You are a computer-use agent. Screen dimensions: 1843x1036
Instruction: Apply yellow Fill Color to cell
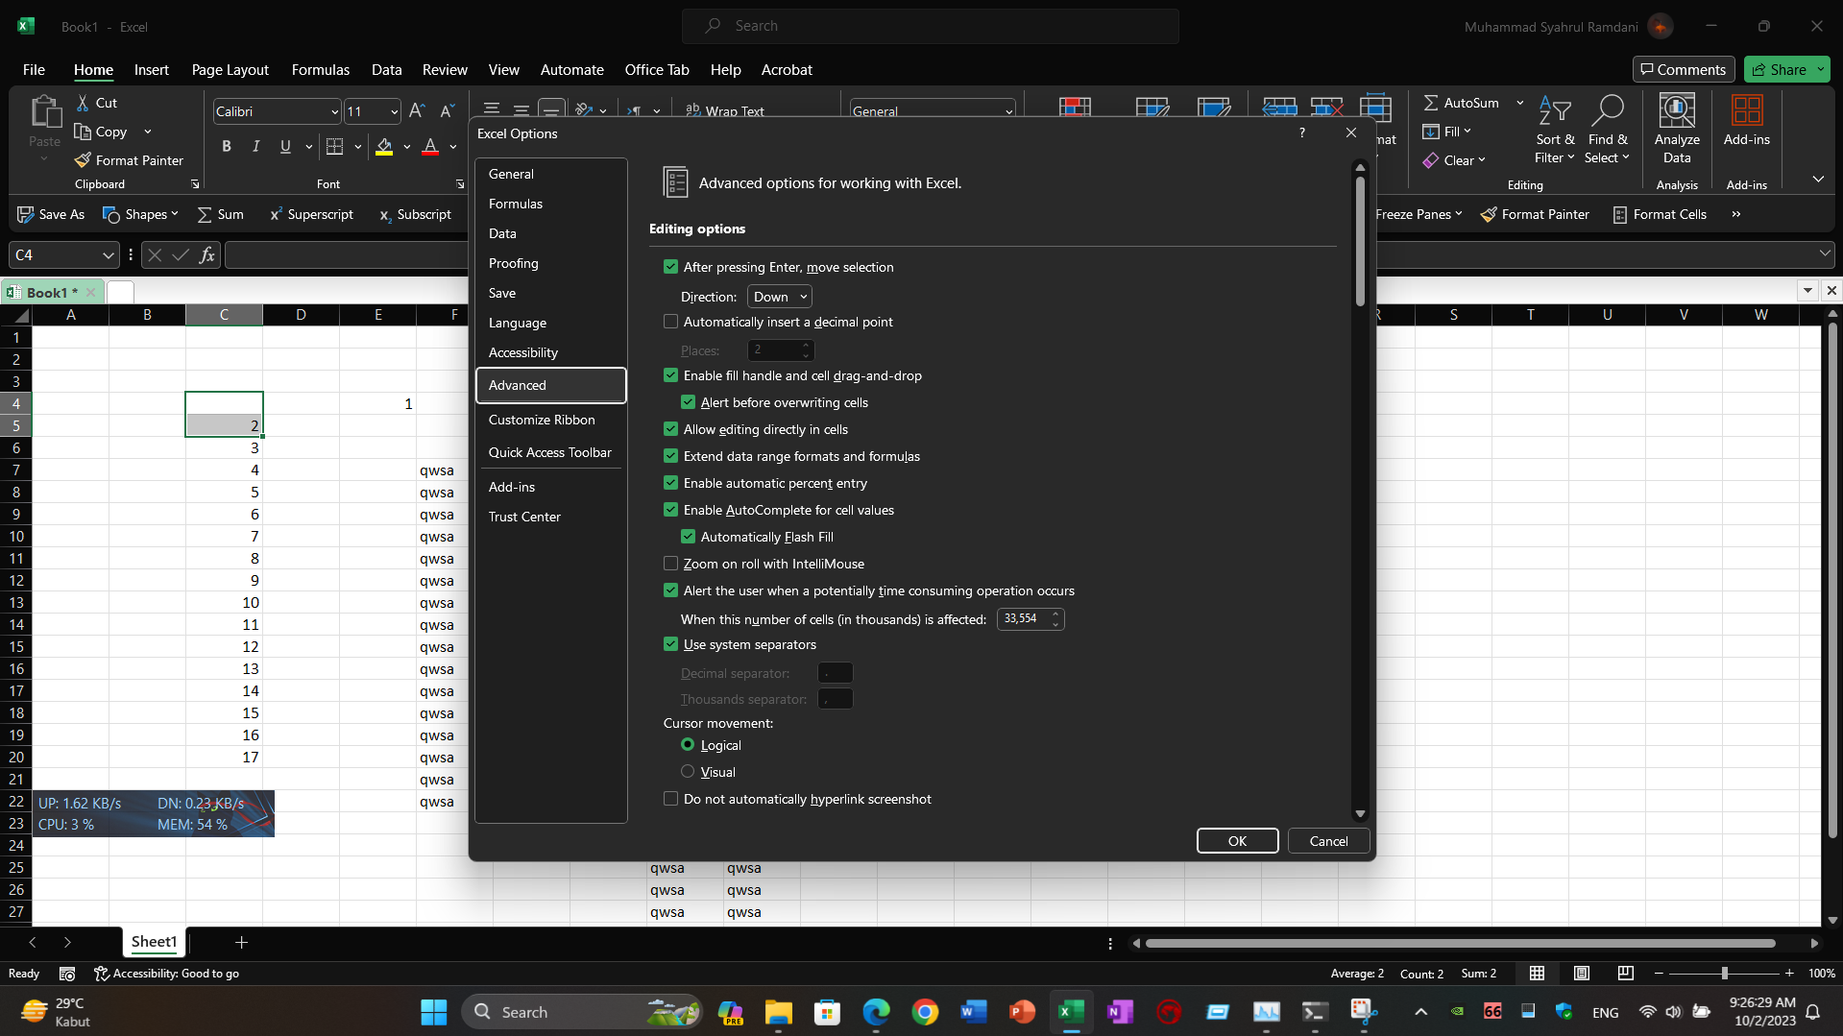tap(384, 146)
